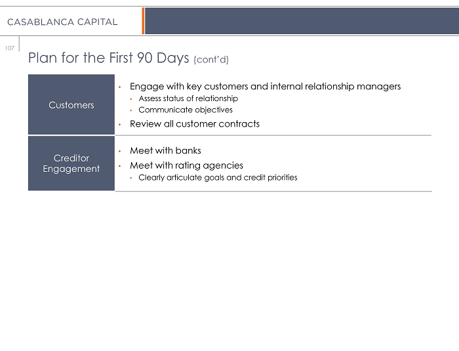Select the slide page number 107
Image resolution: width=459 pixels, height=351 pixels.
click(x=10, y=48)
